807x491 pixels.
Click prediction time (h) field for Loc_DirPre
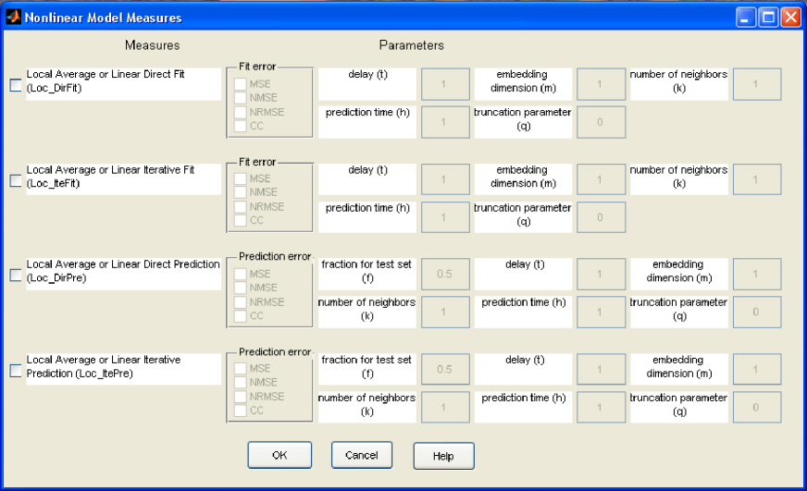pos(602,313)
